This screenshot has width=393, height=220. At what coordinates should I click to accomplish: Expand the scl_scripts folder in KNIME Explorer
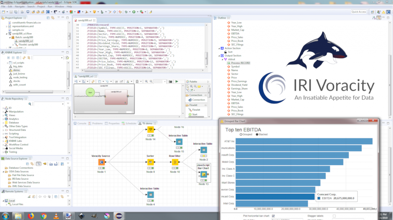(7, 63)
